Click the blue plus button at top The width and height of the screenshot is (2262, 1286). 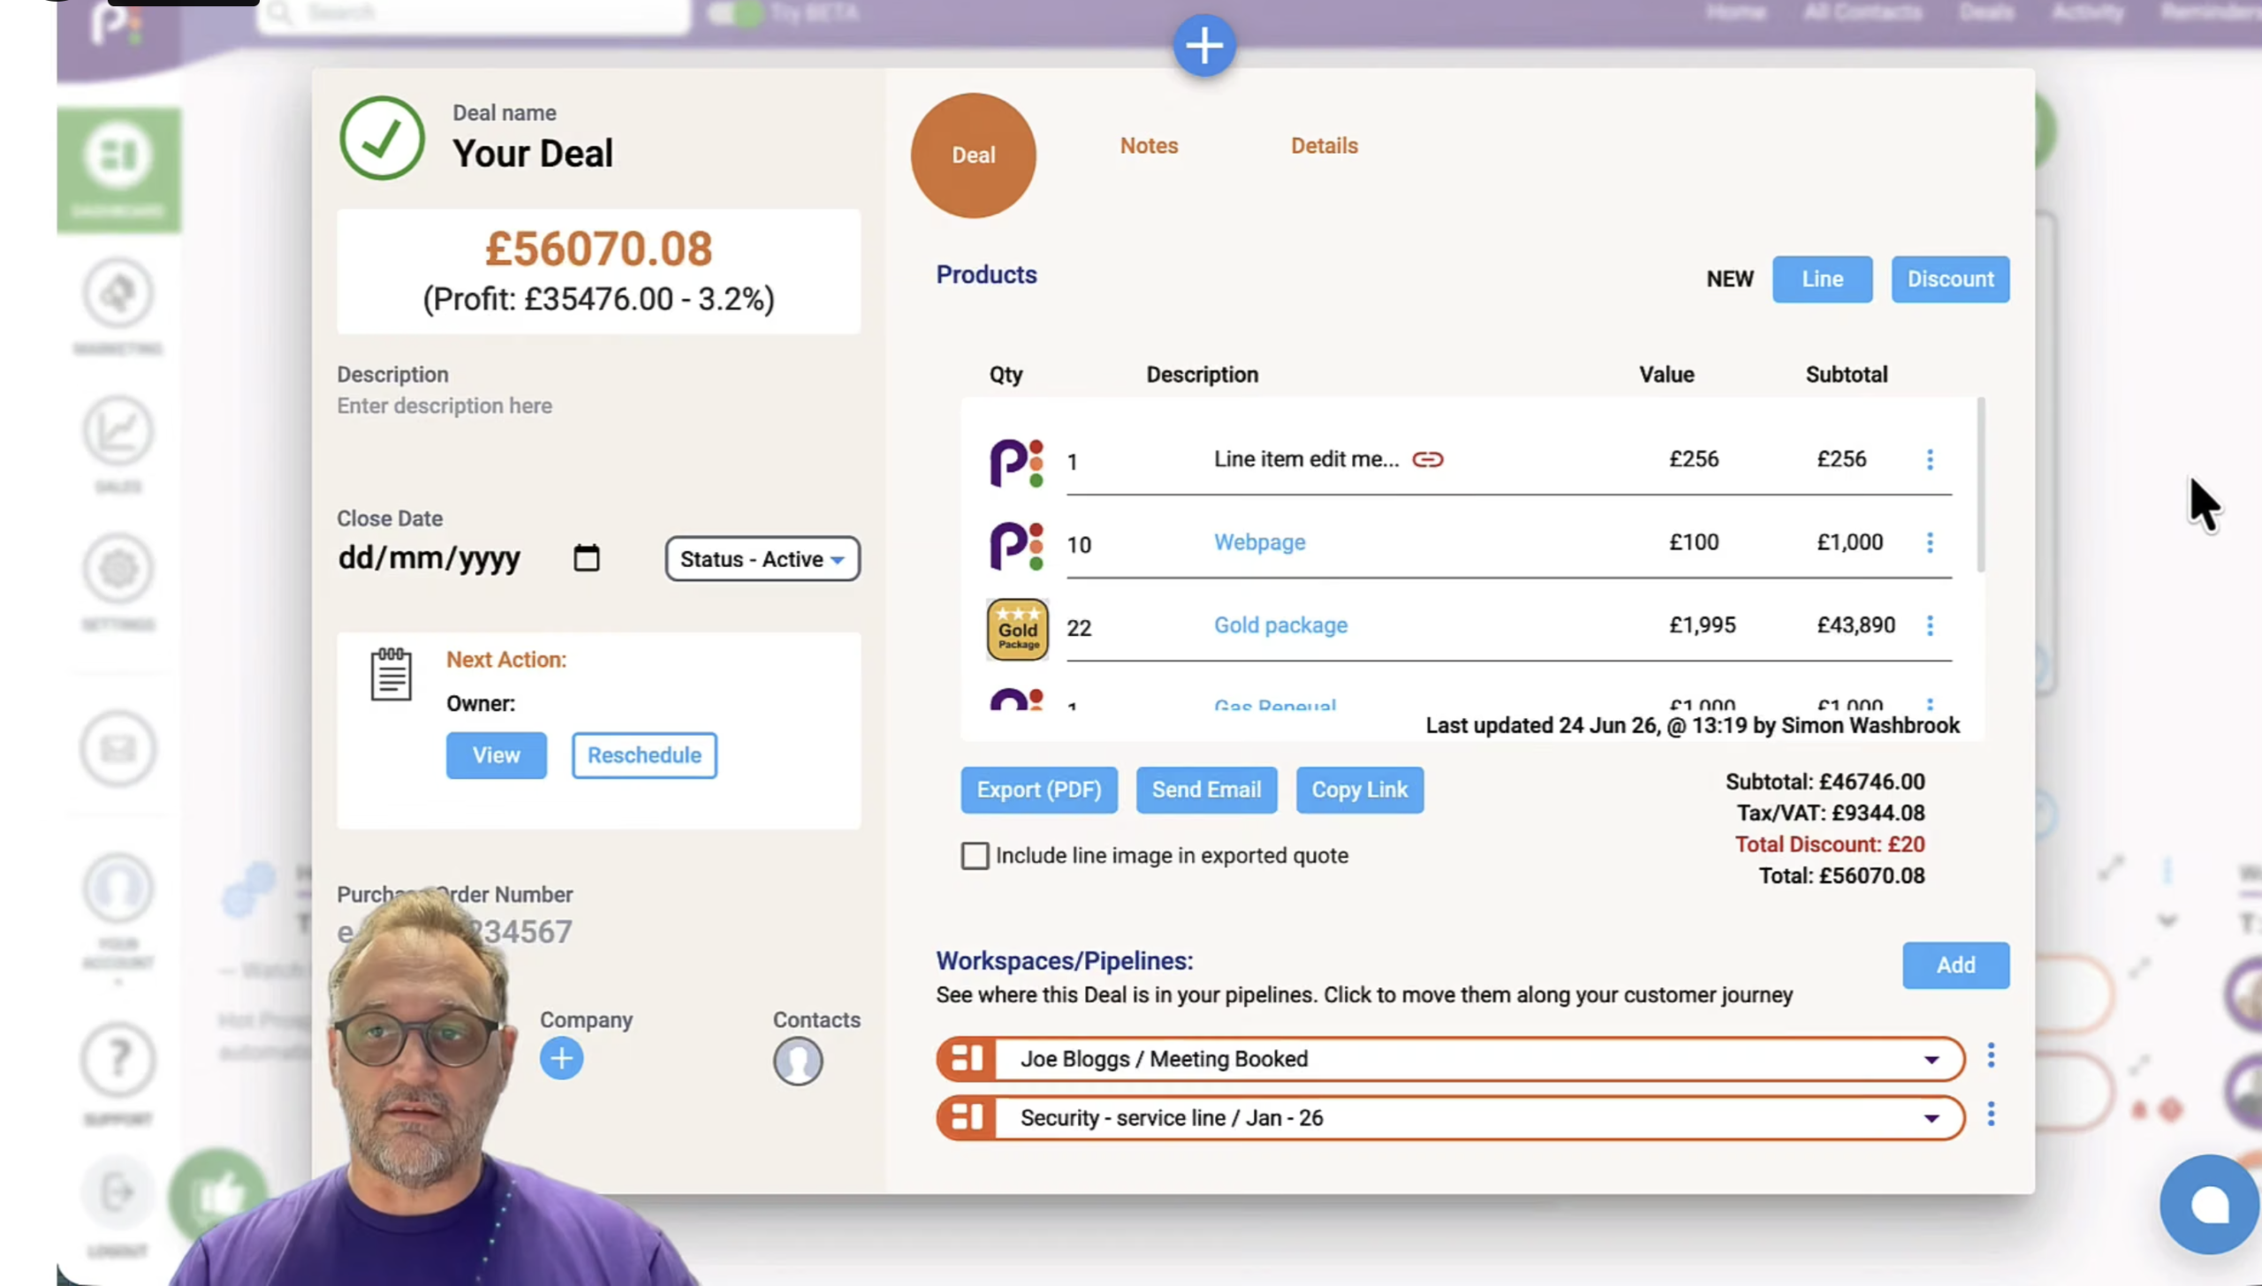click(1203, 45)
